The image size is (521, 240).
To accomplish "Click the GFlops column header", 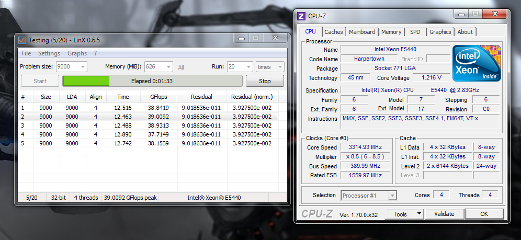I will click(158, 97).
